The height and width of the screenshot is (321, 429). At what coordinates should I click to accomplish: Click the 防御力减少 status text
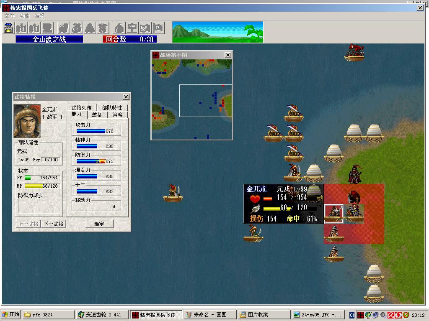(31, 196)
